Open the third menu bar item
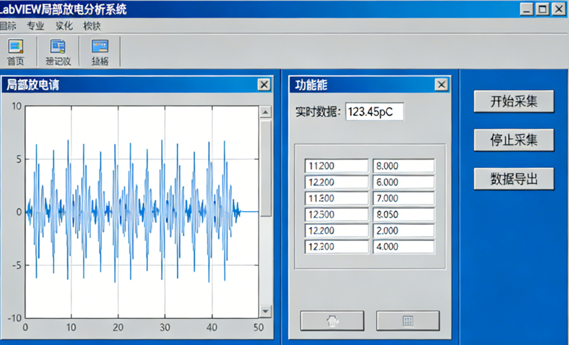The width and height of the screenshot is (569, 345). (x=64, y=26)
